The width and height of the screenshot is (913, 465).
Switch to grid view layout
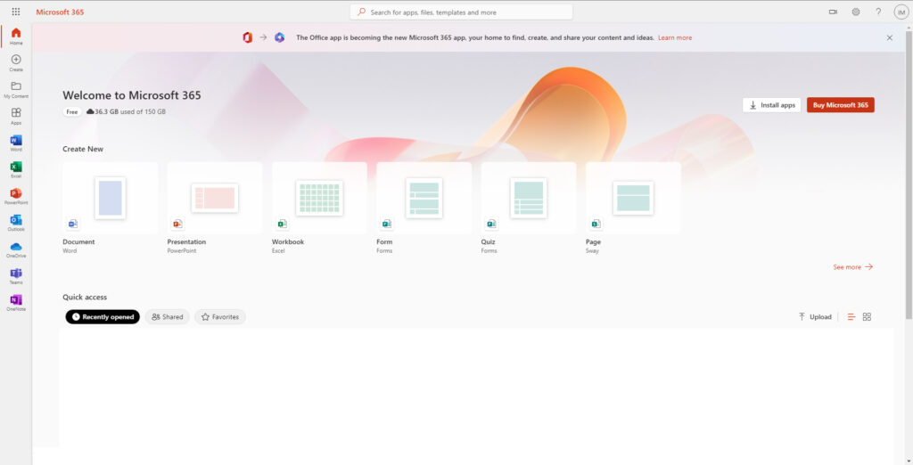coord(867,317)
